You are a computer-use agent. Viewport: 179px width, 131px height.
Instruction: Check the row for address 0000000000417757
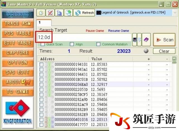click(41, 125)
